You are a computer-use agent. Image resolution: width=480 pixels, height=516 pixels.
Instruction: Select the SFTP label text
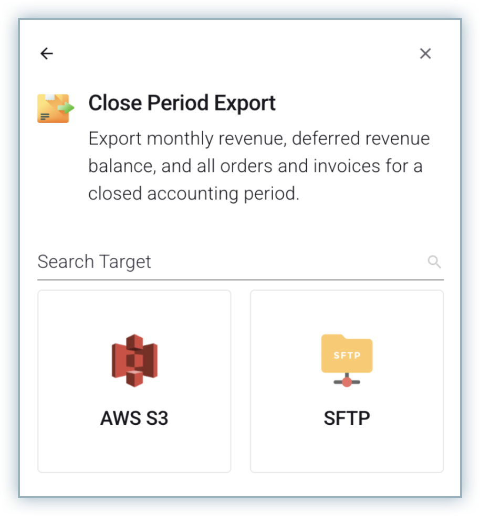pos(347,418)
